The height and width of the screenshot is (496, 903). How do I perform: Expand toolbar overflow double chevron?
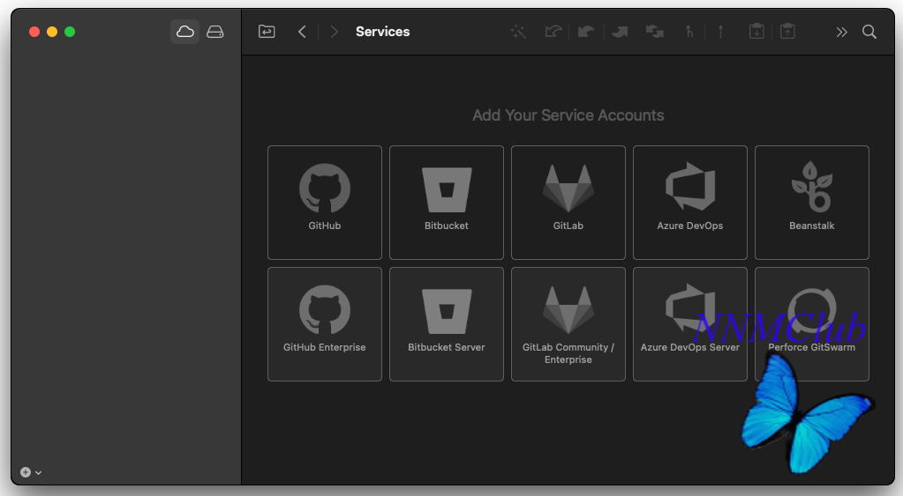(842, 32)
